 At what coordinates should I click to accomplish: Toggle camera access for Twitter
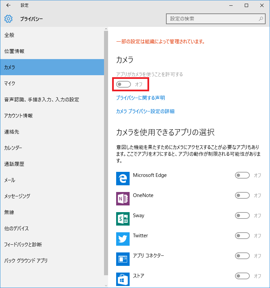pos(242,236)
